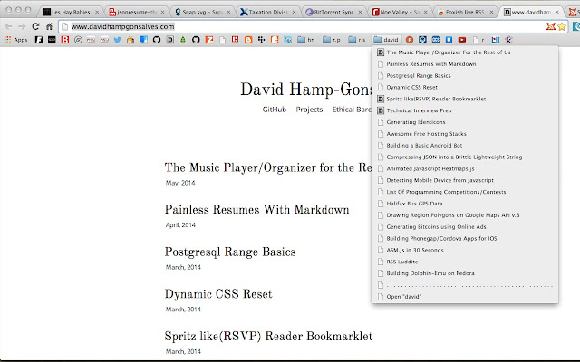
Task: Open the 'Dynamic CSS Reset' article heading
Action: click(218, 294)
